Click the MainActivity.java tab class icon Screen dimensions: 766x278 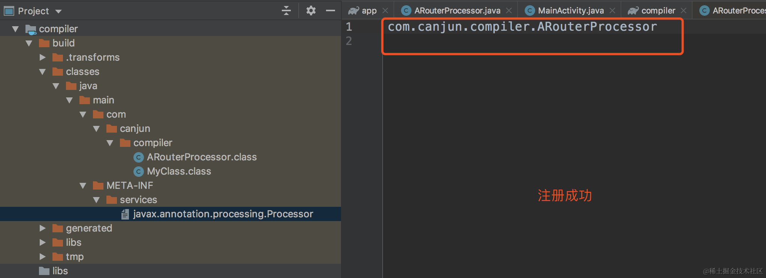(530, 10)
